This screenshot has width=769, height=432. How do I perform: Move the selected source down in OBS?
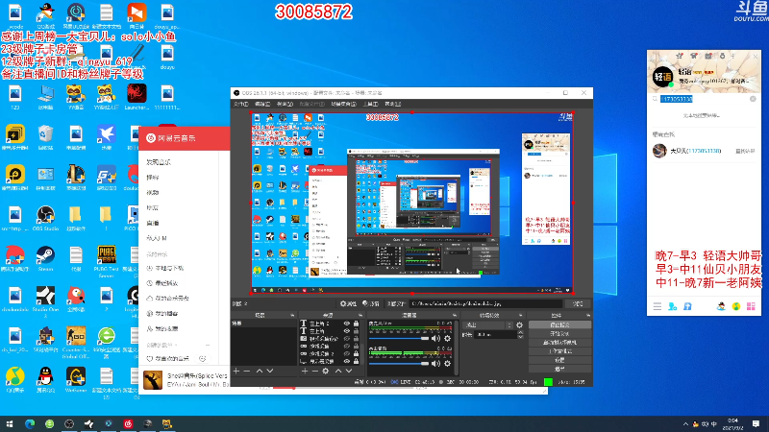pos(349,371)
